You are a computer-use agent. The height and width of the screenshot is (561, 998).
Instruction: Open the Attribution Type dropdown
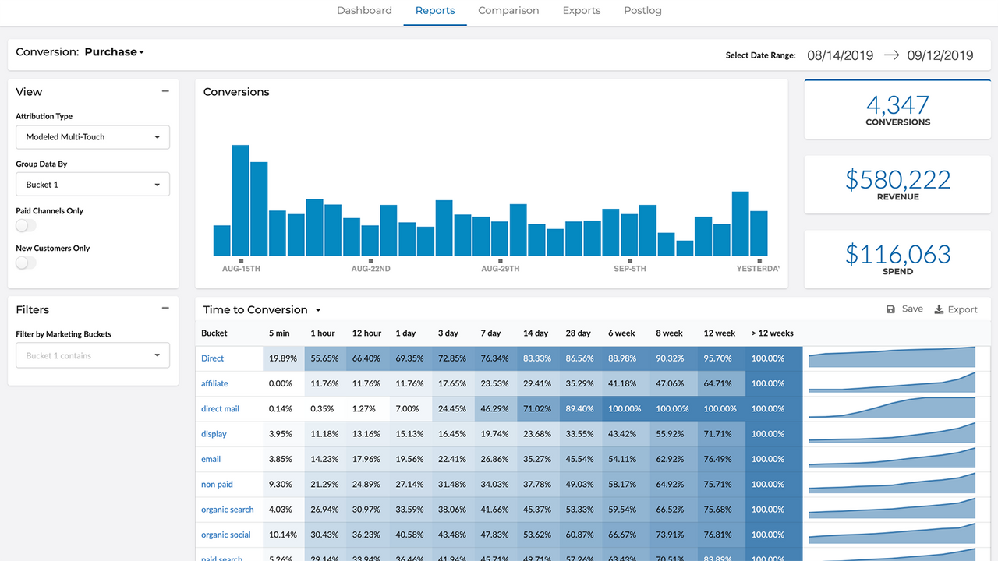coord(92,137)
